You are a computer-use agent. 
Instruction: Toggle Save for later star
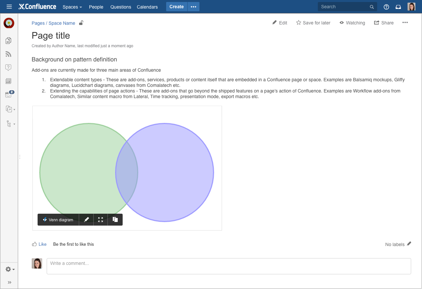pyautogui.click(x=313, y=23)
